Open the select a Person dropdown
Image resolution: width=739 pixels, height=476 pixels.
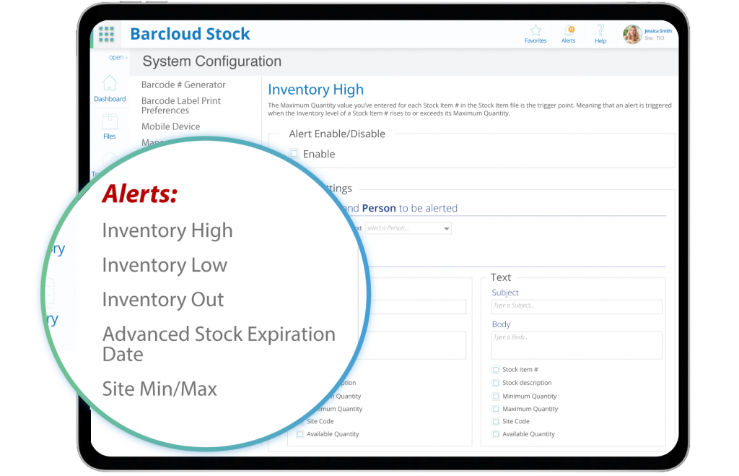tap(408, 228)
